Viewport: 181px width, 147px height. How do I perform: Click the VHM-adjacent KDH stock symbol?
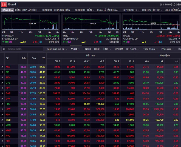coord(8,115)
